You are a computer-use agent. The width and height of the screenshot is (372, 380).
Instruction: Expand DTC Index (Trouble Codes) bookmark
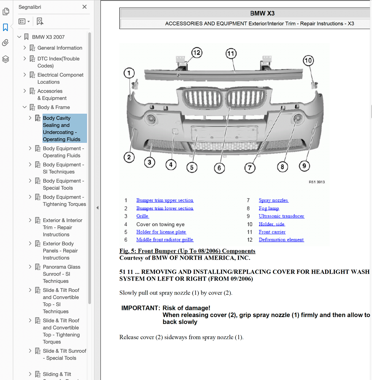pyautogui.click(x=25, y=59)
